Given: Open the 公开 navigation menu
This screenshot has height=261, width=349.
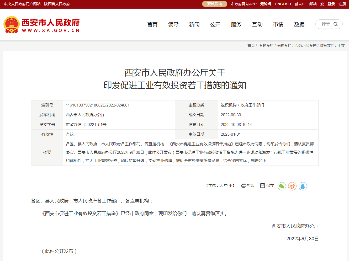Looking at the screenshot, I should [215, 25].
